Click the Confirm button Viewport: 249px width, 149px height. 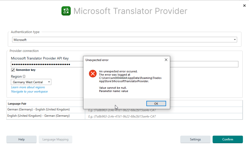227,139
